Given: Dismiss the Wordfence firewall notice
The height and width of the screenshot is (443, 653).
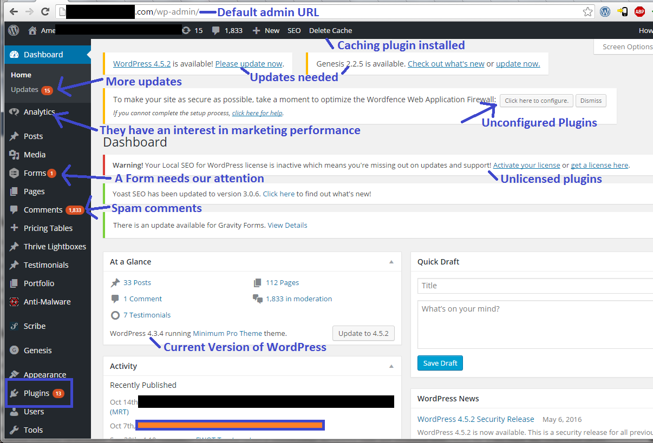Looking at the screenshot, I should click(591, 101).
